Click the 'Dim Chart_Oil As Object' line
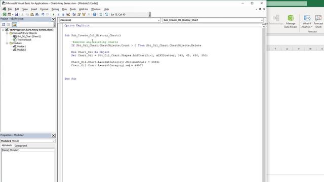The image size is (324, 182). 90,52
